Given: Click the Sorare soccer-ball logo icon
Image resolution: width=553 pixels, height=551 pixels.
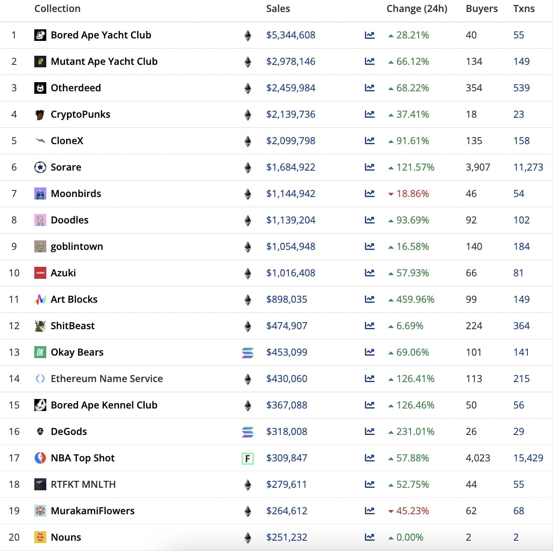Looking at the screenshot, I should [x=40, y=167].
